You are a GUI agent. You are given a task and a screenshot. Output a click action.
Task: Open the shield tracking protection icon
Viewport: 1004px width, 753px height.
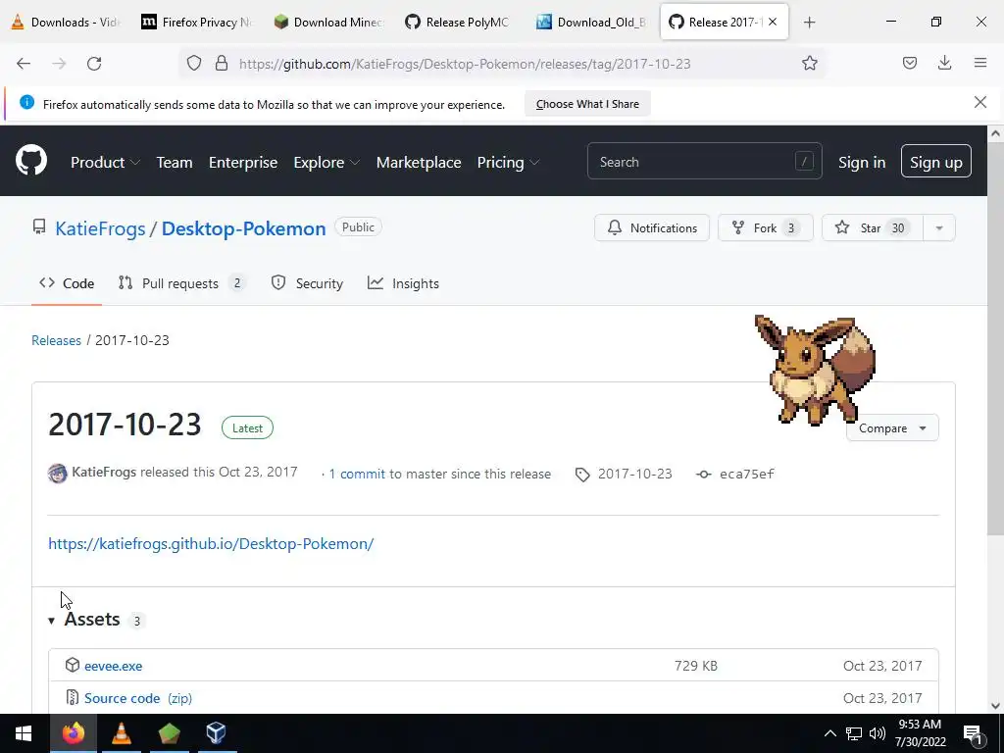[x=194, y=63]
